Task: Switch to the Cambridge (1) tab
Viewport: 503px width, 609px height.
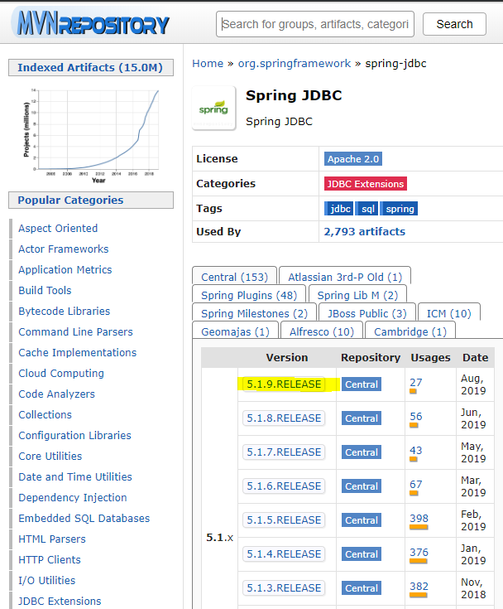Action: point(410,331)
